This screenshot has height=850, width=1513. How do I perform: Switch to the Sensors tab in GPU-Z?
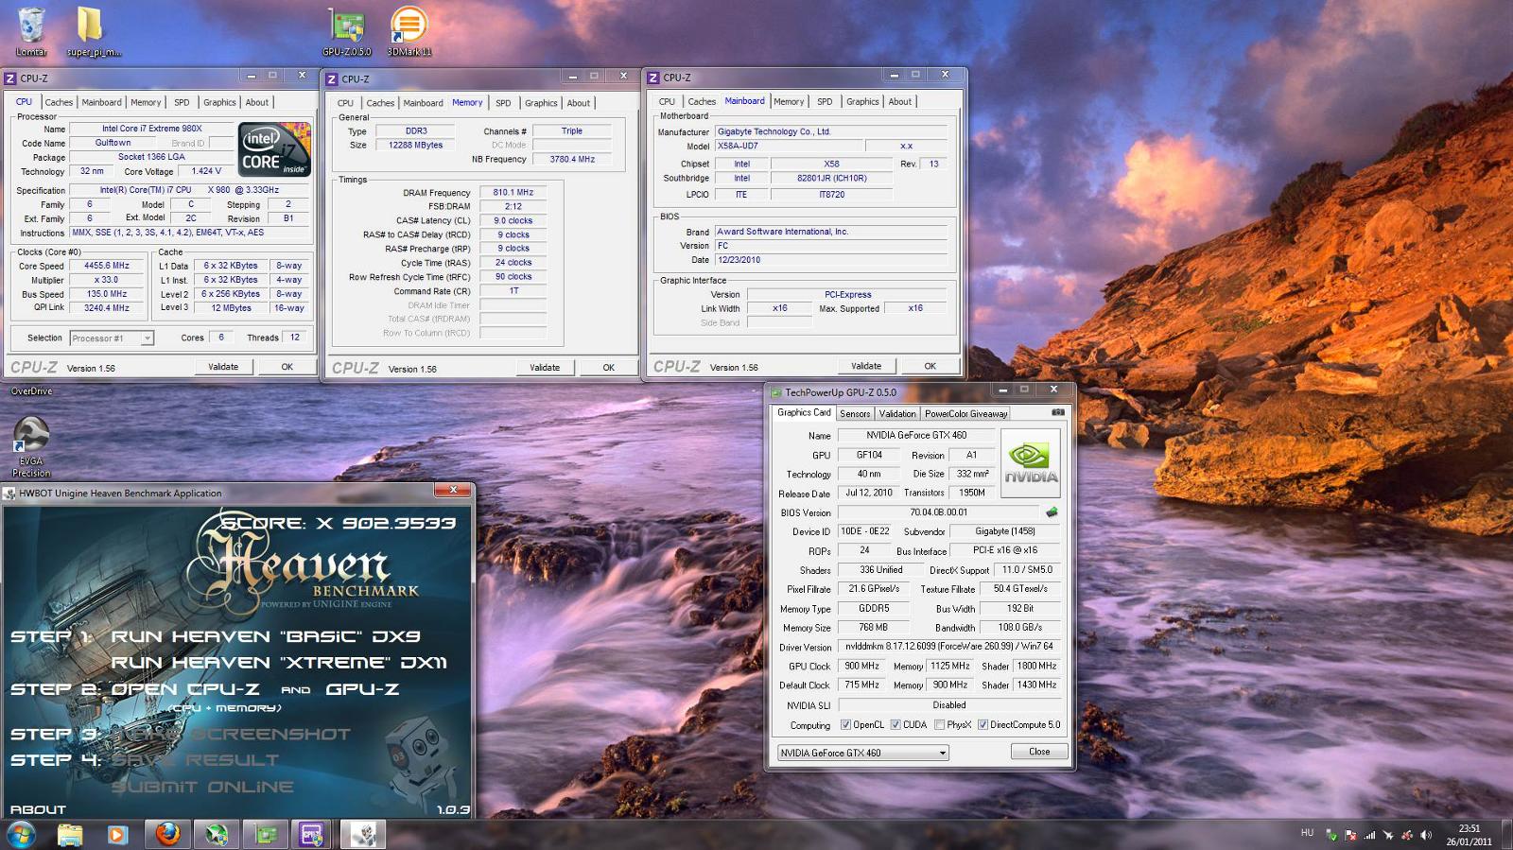pyautogui.click(x=855, y=413)
